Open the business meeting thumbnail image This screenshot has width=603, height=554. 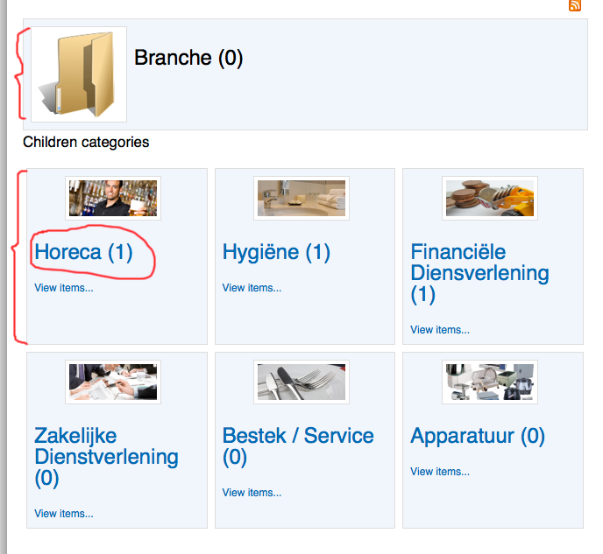[x=113, y=382]
